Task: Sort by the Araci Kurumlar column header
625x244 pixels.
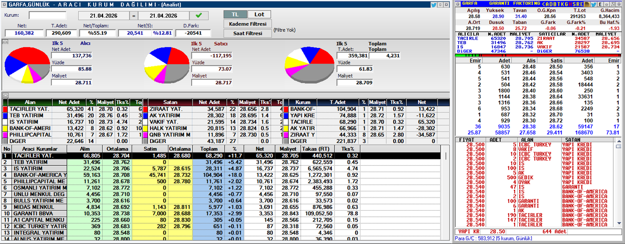Action: click(39, 149)
